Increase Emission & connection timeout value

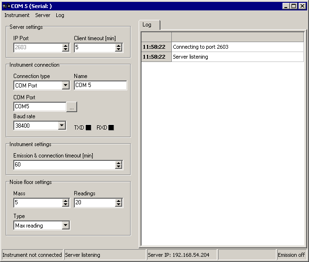pyautogui.click(x=118, y=163)
